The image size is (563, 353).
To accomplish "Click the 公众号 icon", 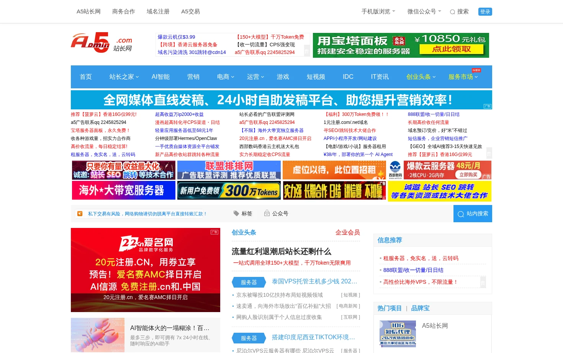I will (x=267, y=213).
